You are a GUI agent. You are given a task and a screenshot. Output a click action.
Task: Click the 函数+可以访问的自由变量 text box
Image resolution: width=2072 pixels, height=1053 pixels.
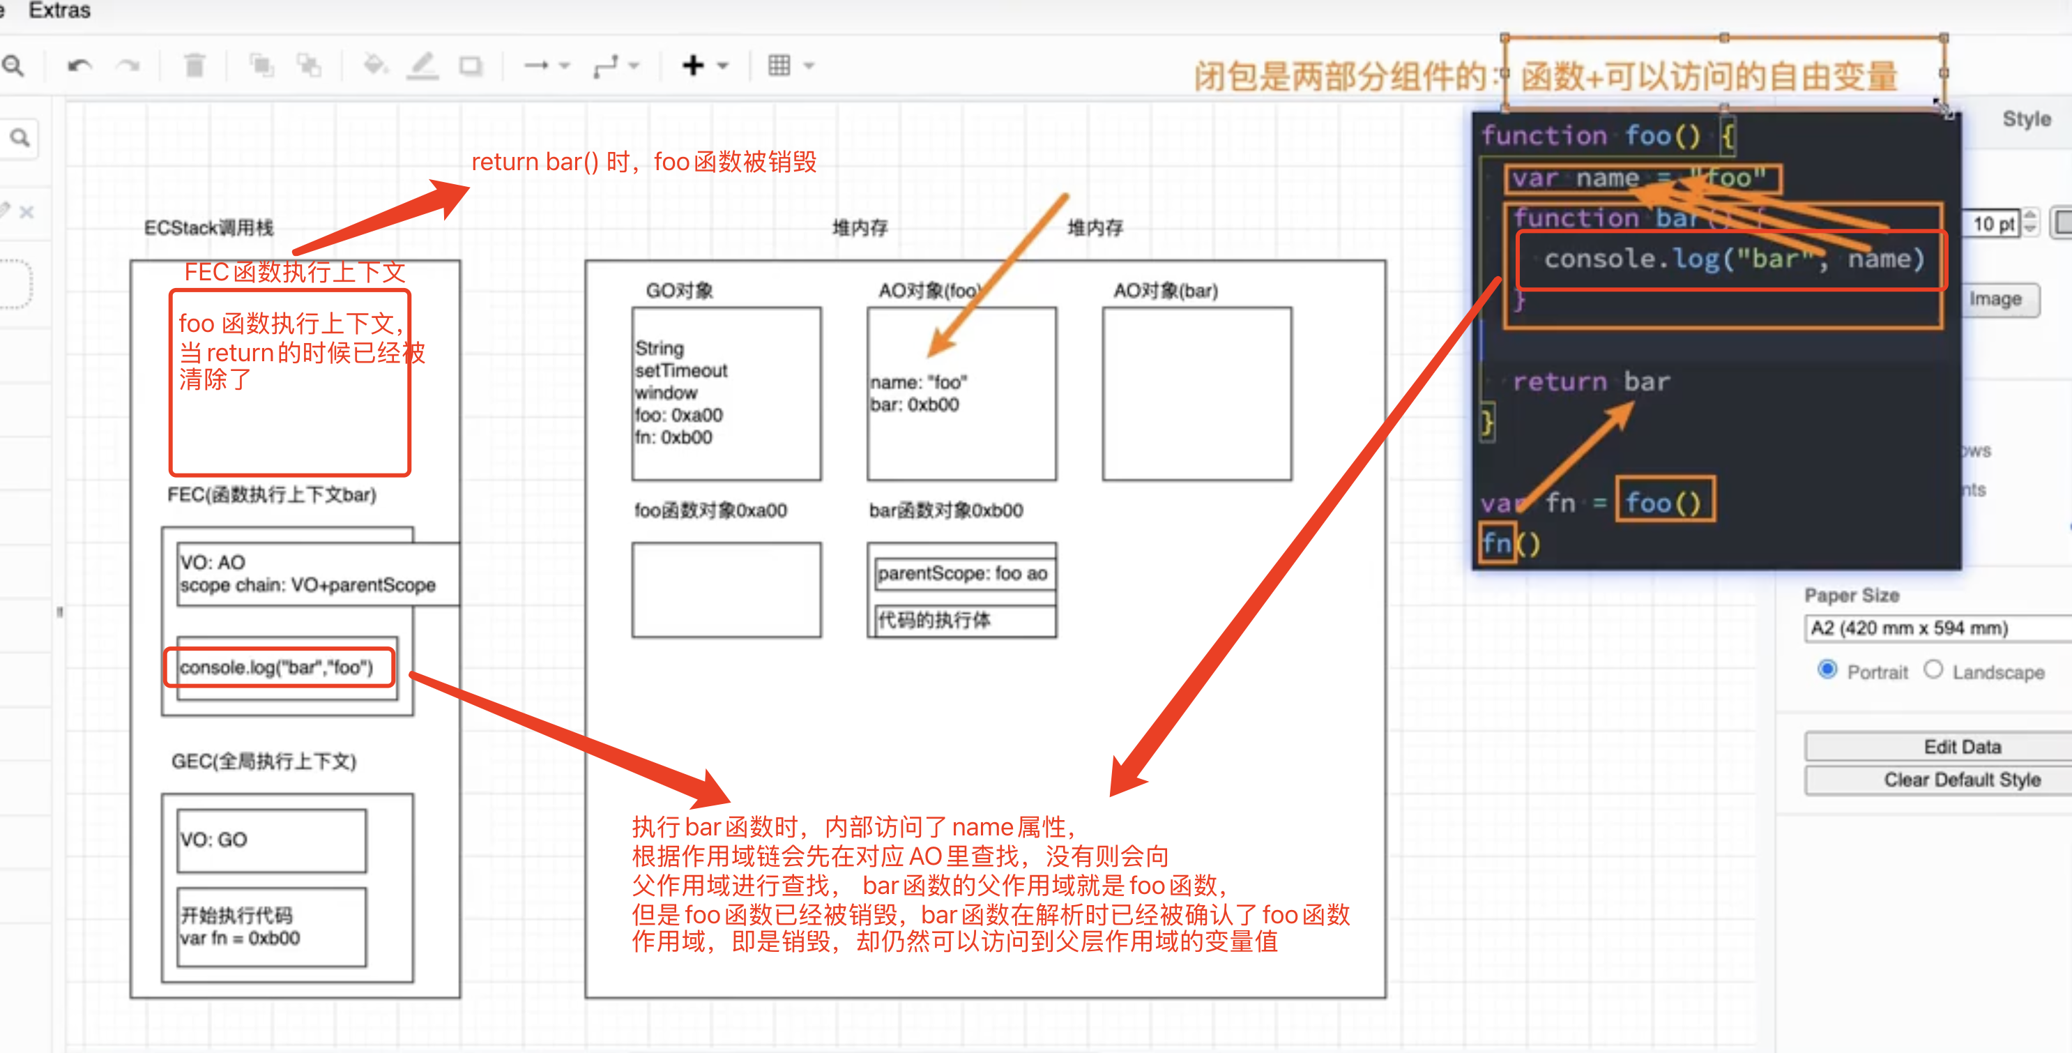tap(1723, 73)
